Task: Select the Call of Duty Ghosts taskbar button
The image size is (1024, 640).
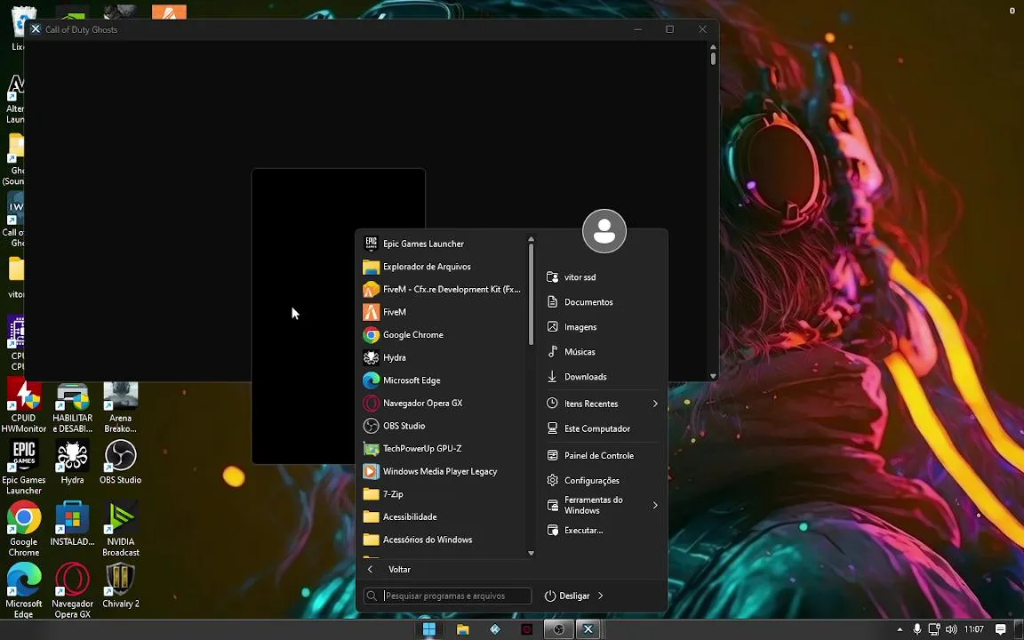Action: [588, 629]
